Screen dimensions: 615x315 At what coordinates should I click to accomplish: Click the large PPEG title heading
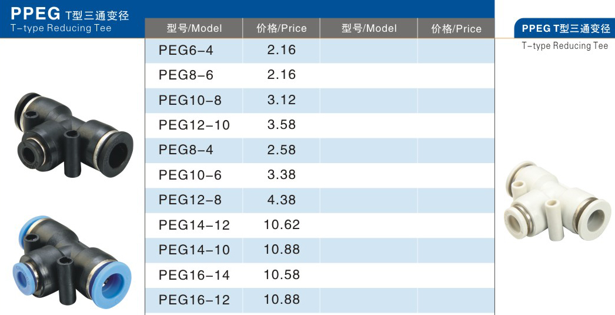click(x=35, y=14)
